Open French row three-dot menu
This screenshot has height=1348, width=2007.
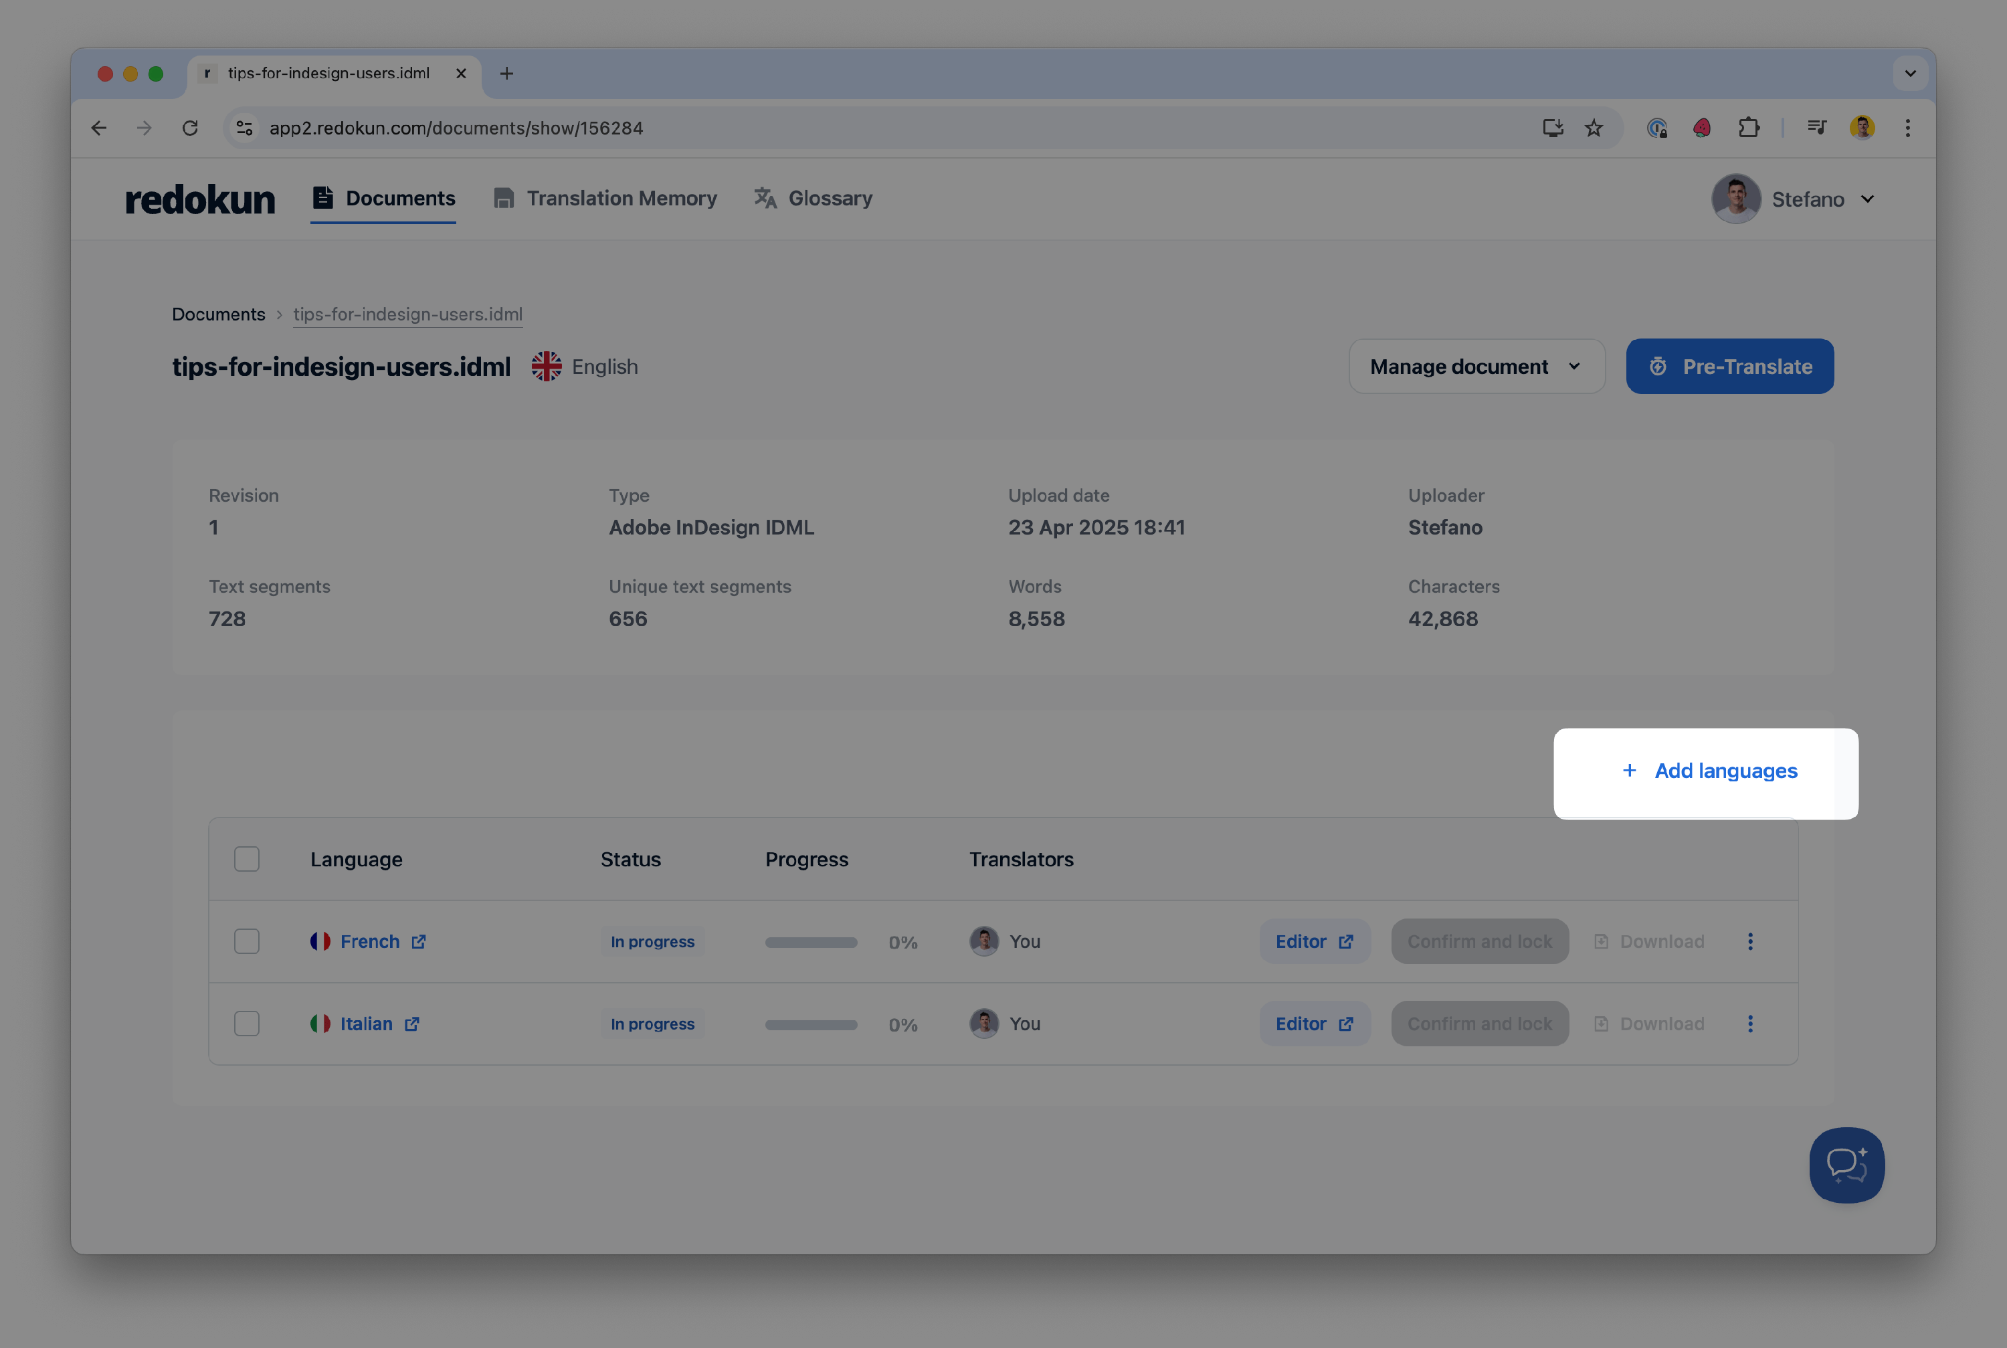click(x=1750, y=941)
